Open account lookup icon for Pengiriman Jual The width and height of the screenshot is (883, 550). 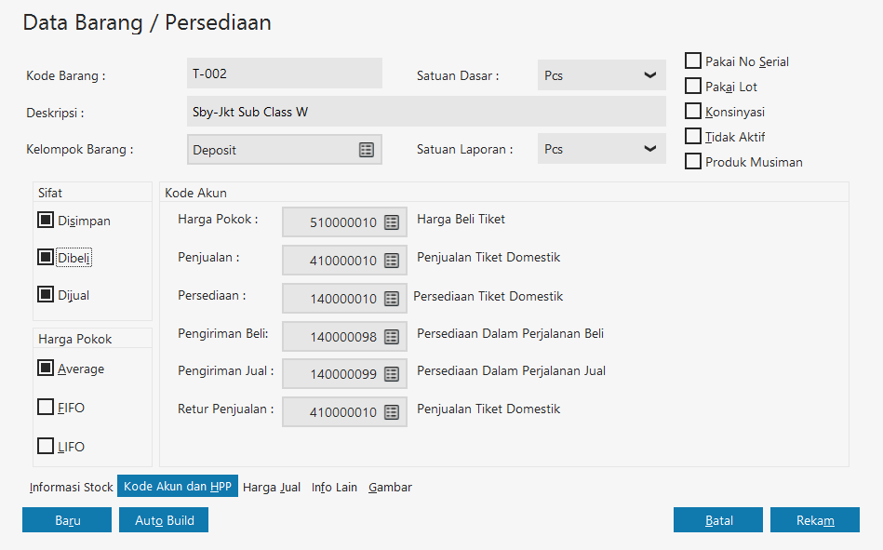coord(392,374)
